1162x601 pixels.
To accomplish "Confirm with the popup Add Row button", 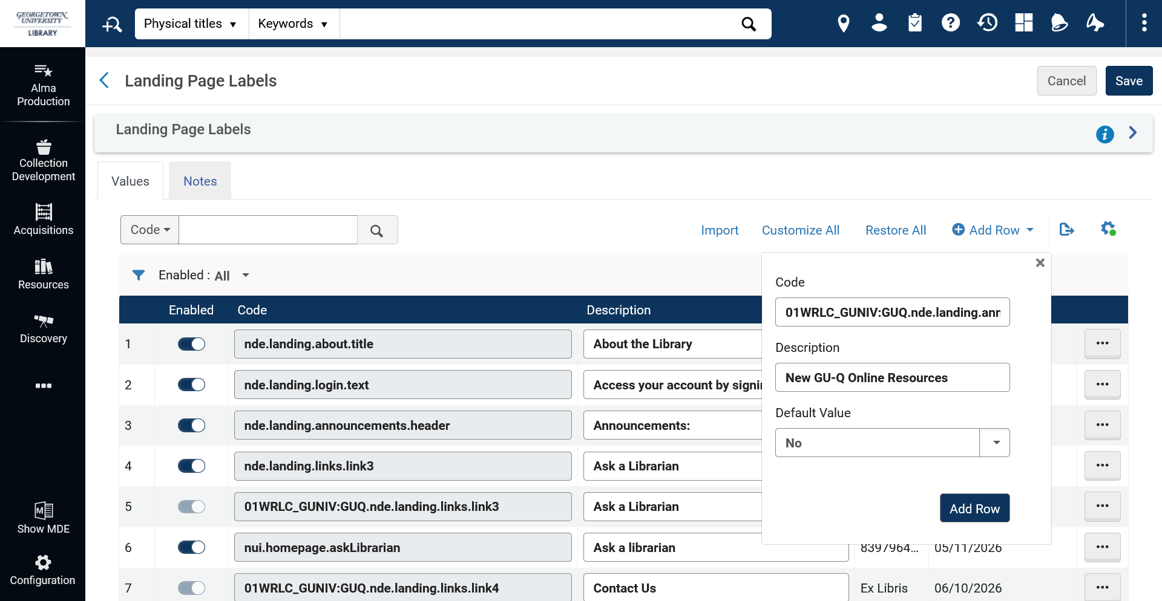I will (x=974, y=508).
